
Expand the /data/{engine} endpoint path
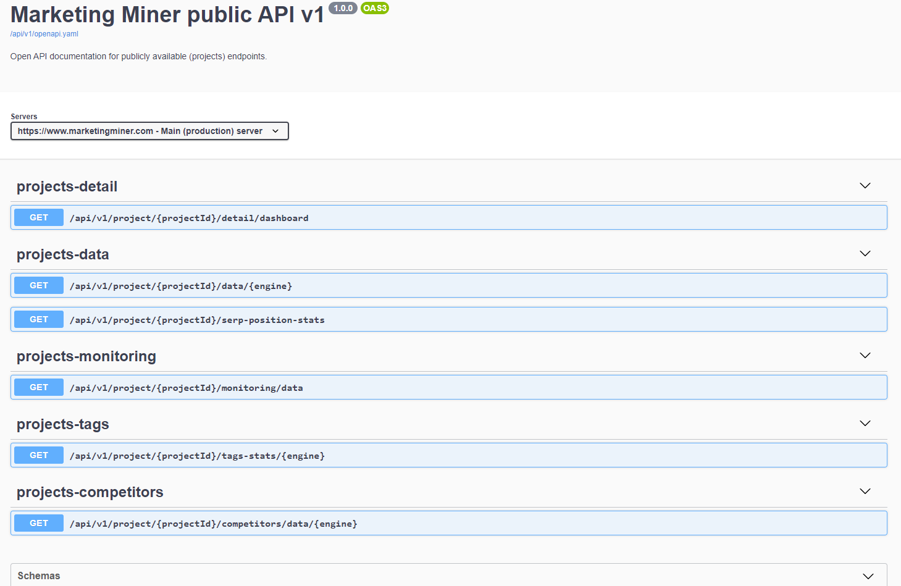click(181, 286)
